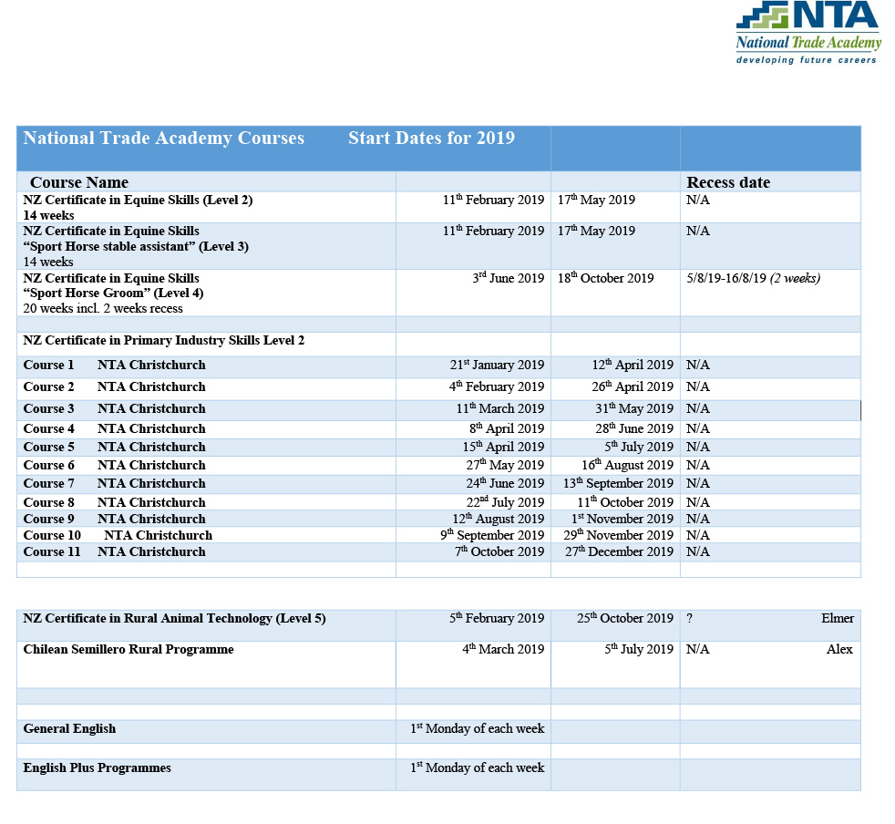This screenshot has width=895, height=824.
Task: Click '11th March 2019' start date
Action: pyautogui.click(x=500, y=408)
